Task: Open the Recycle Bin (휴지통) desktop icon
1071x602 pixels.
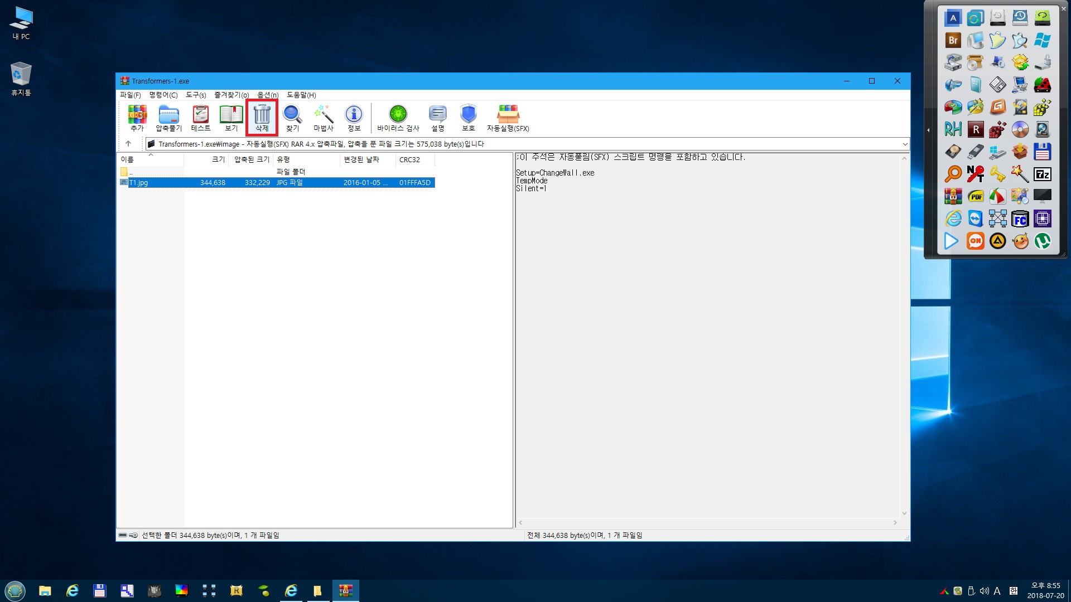Action: [x=21, y=79]
